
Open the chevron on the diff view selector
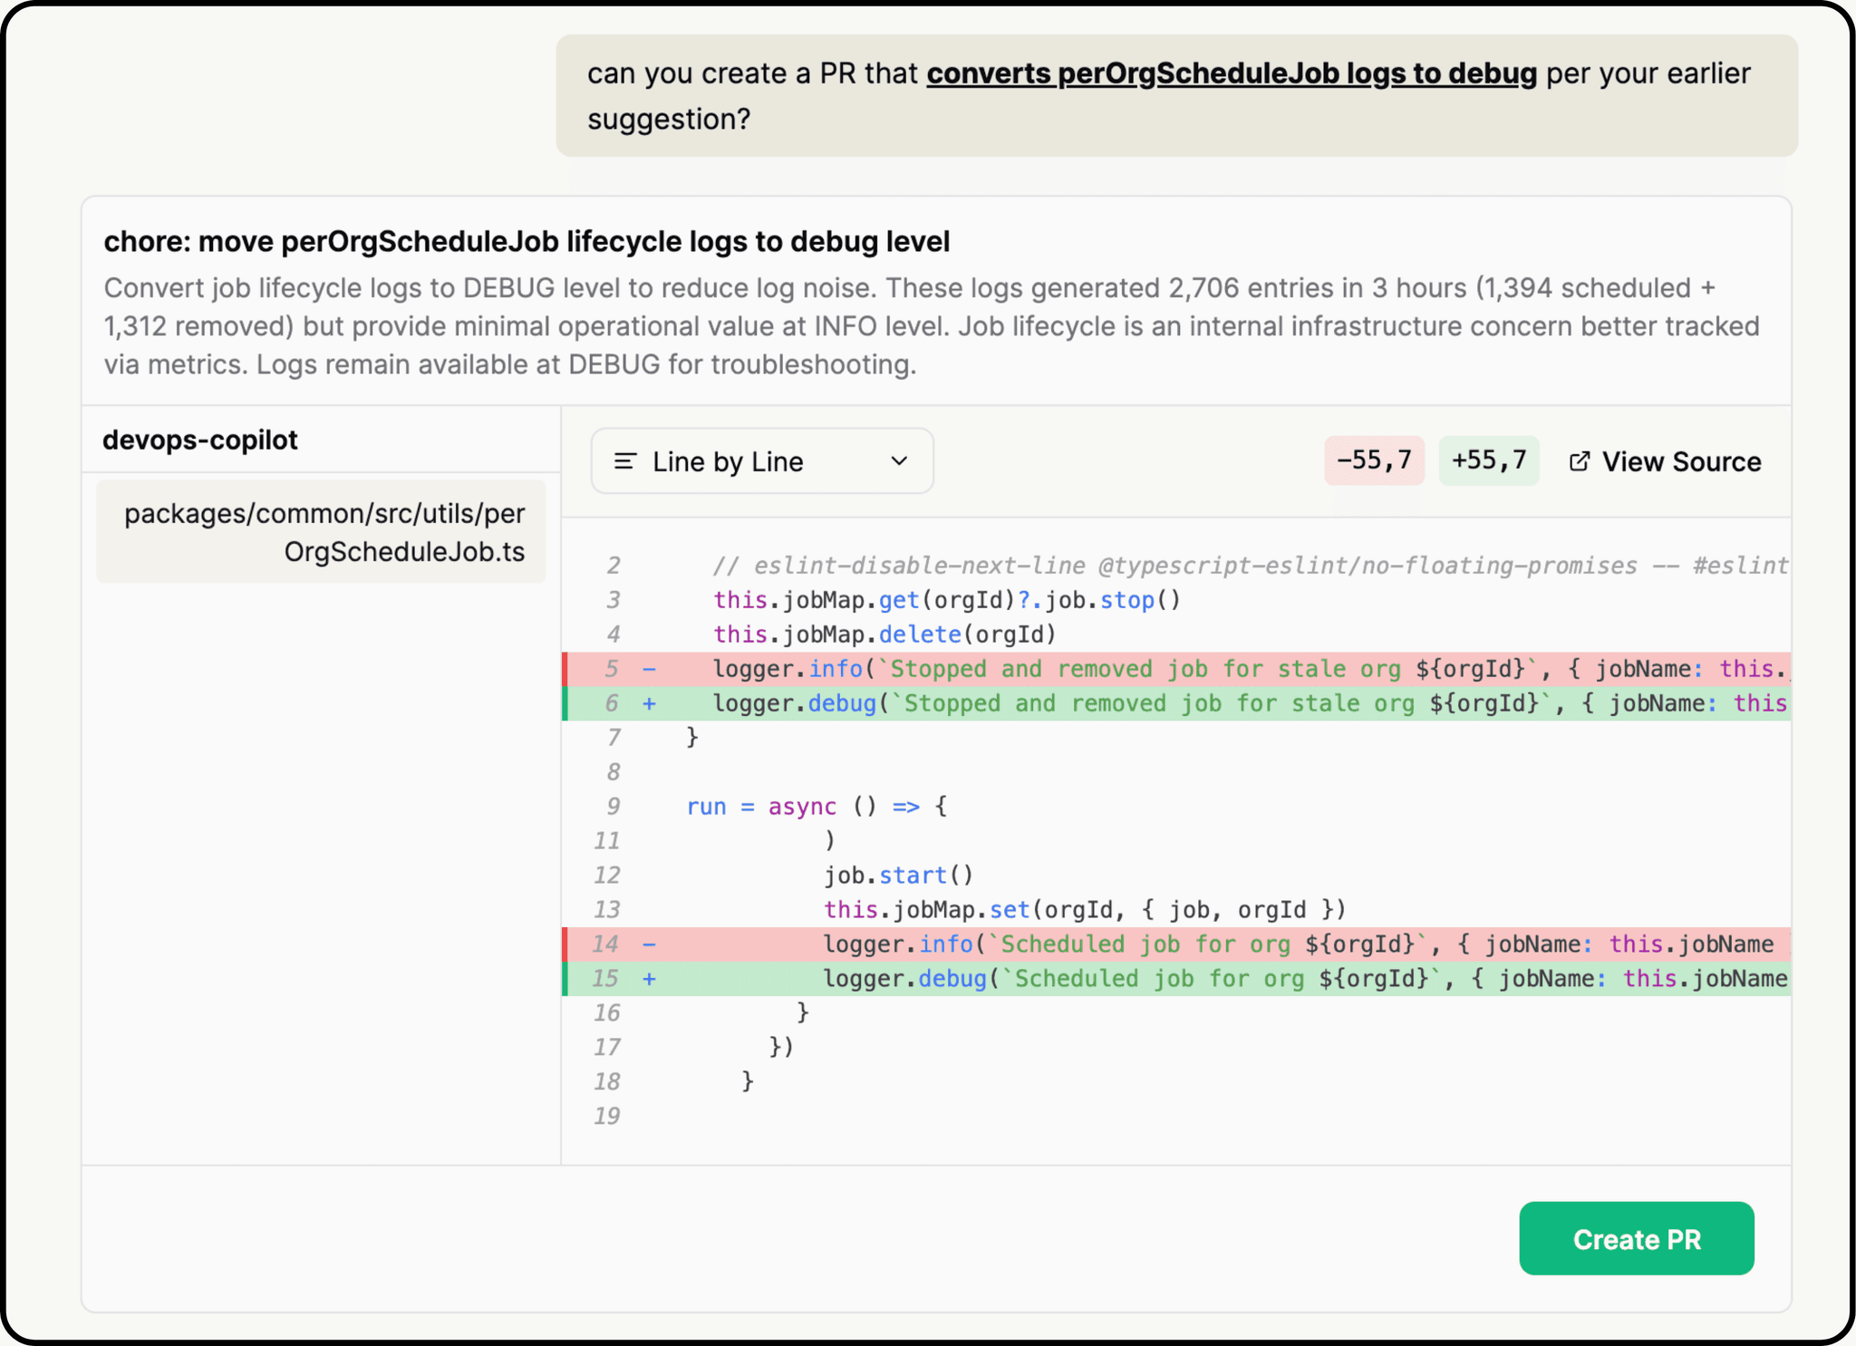(x=897, y=461)
